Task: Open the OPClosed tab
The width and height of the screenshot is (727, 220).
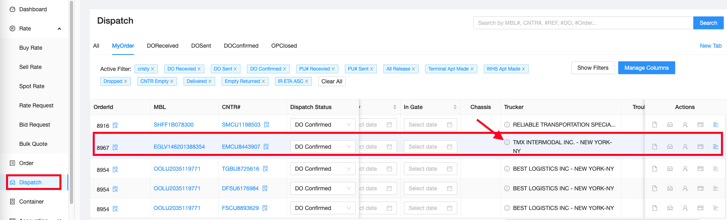Action: click(284, 46)
